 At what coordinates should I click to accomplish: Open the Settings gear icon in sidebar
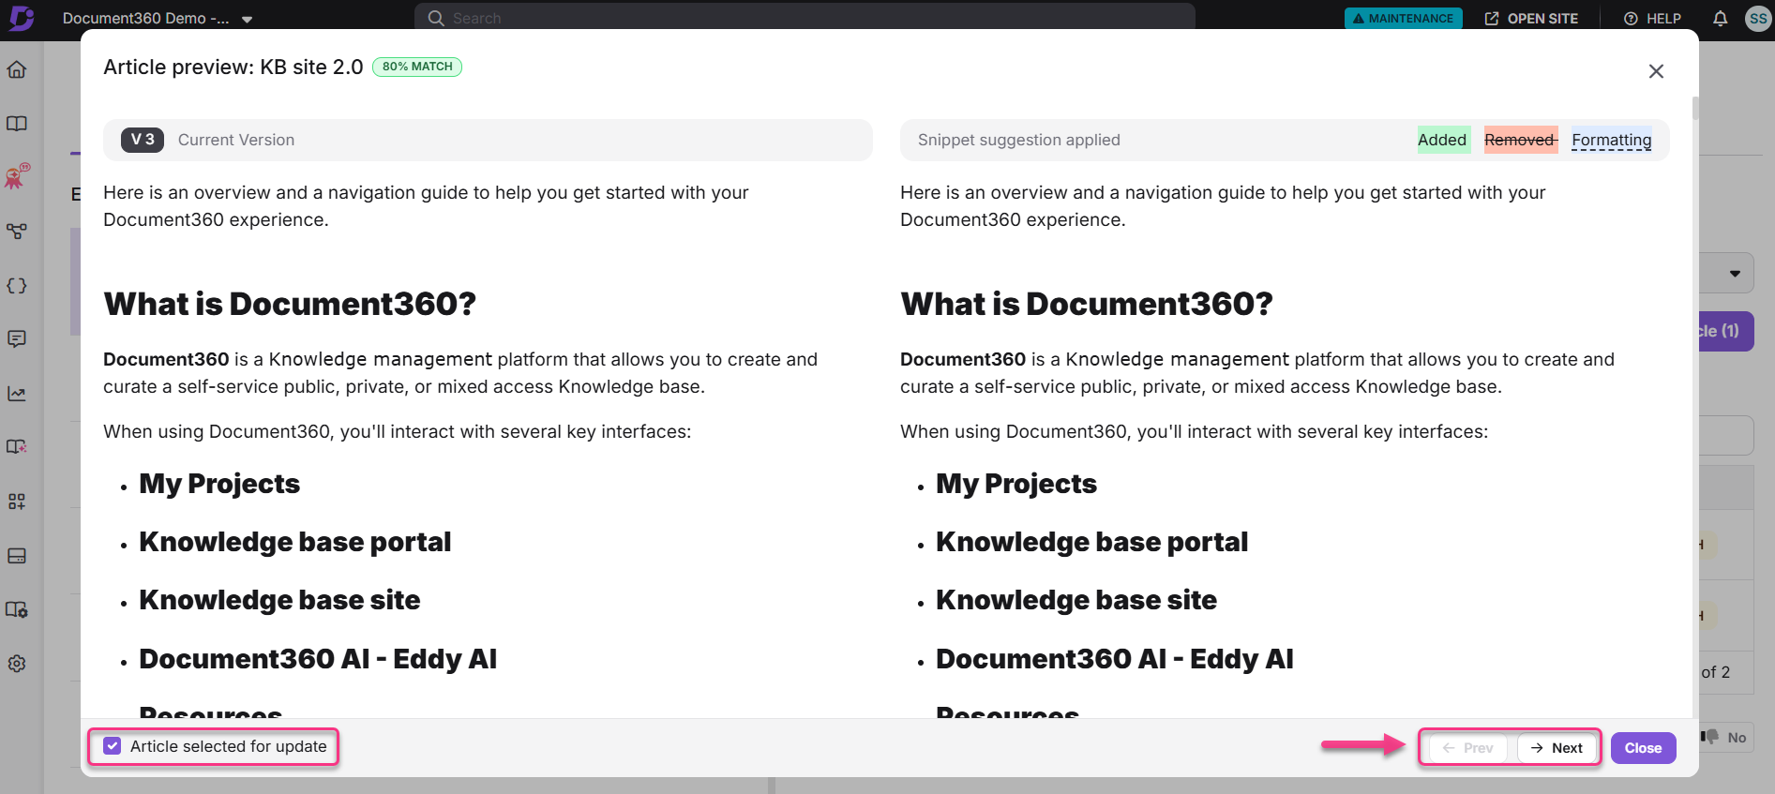point(17,664)
